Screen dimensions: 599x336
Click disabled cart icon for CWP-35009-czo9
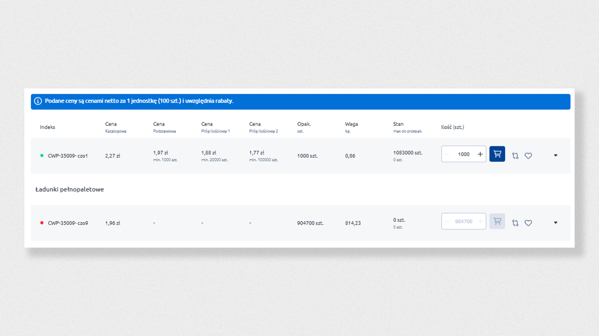[497, 221]
